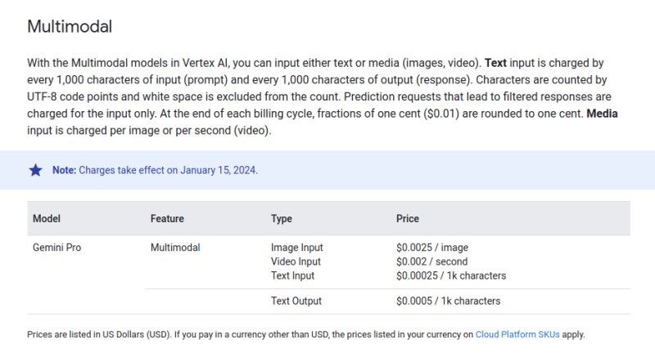Click the $0.0025 / image price
This screenshot has height=353, width=655.
tap(432, 248)
